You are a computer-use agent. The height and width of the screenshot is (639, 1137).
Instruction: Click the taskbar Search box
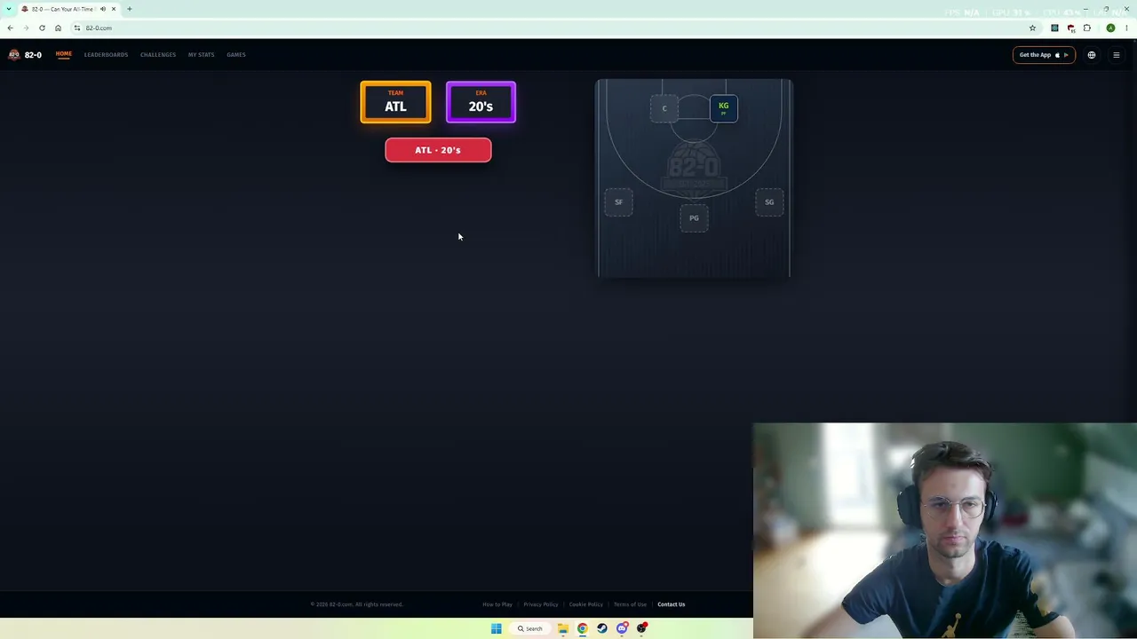(530, 628)
